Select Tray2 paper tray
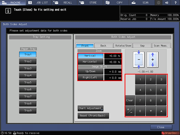Image resolution: width=180 pixels, height=135 pixels. point(28,61)
